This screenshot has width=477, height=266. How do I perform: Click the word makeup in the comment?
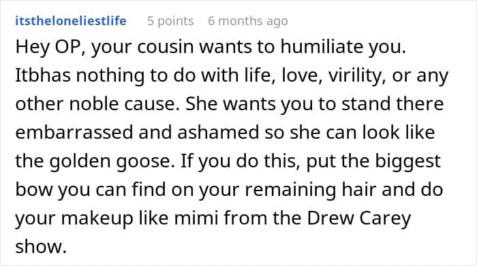tap(97, 218)
